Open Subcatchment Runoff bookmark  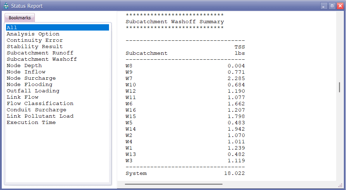[40, 53]
